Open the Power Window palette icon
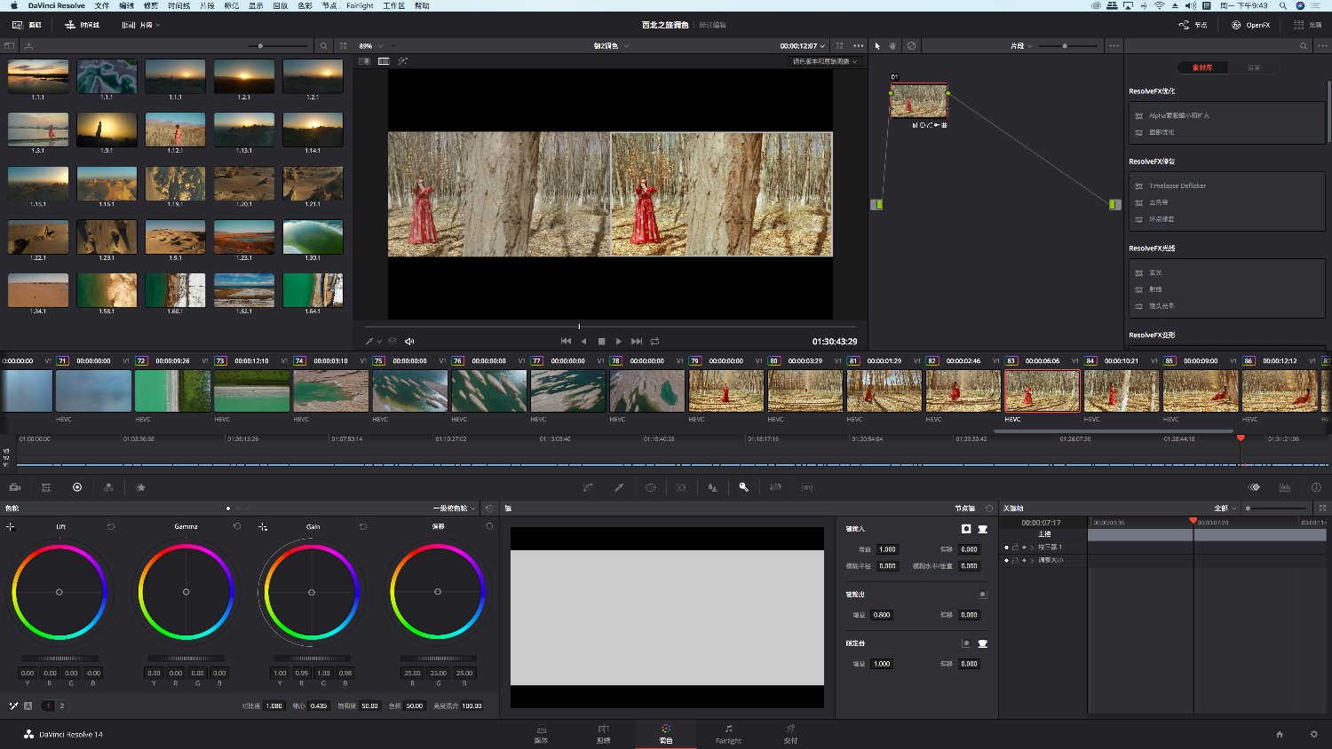Screen dimensions: 1332x749 click(650, 487)
